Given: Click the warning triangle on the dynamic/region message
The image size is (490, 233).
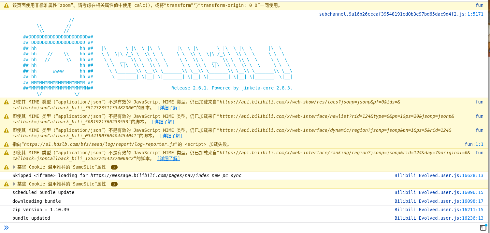Looking at the screenshot, I should click(x=6, y=130).
